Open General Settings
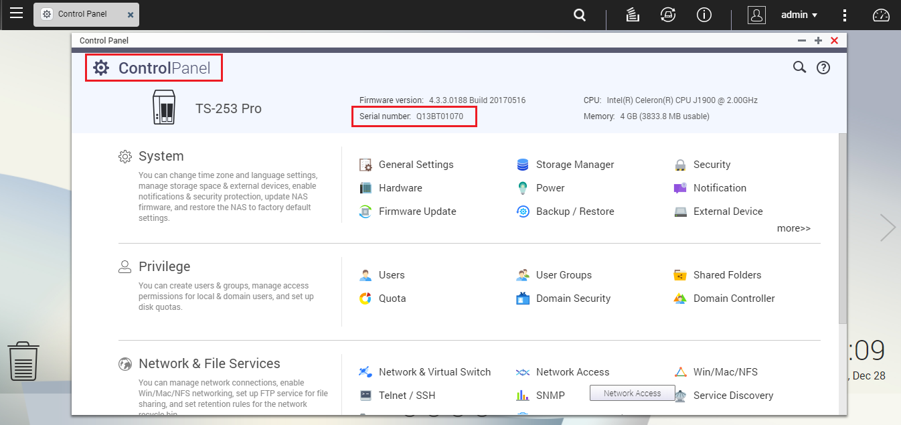The width and height of the screenshot is (901, 425). coord(407,165)
